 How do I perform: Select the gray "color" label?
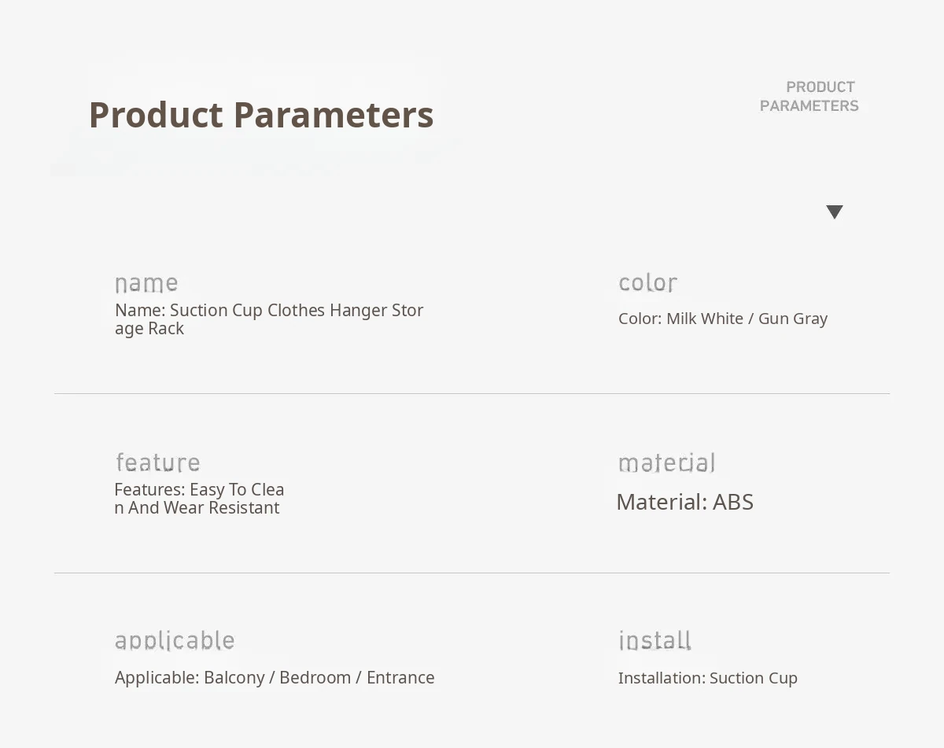[647, 283]
